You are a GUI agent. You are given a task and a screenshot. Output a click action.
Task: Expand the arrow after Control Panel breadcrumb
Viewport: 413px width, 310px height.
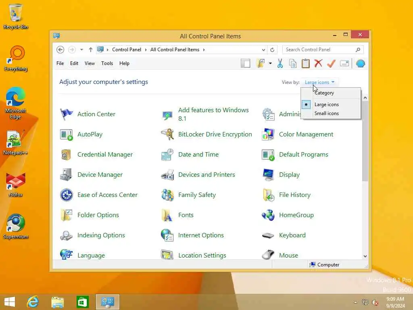[146, 50]
